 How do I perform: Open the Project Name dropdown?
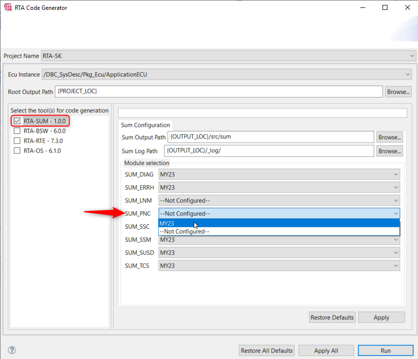(228, 56)
